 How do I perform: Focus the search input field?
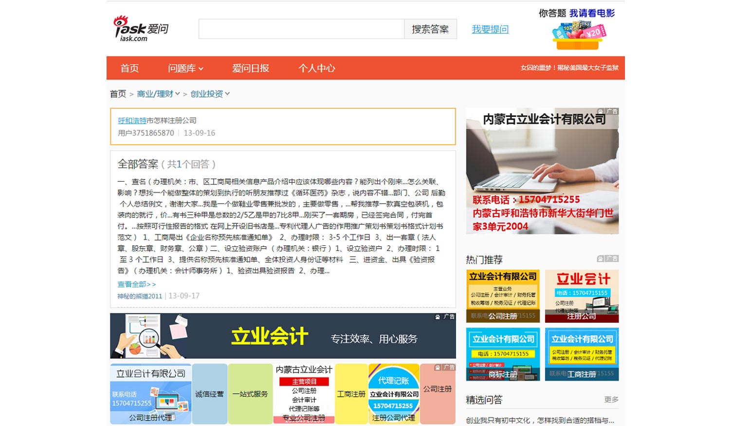(x=301, y=29)
